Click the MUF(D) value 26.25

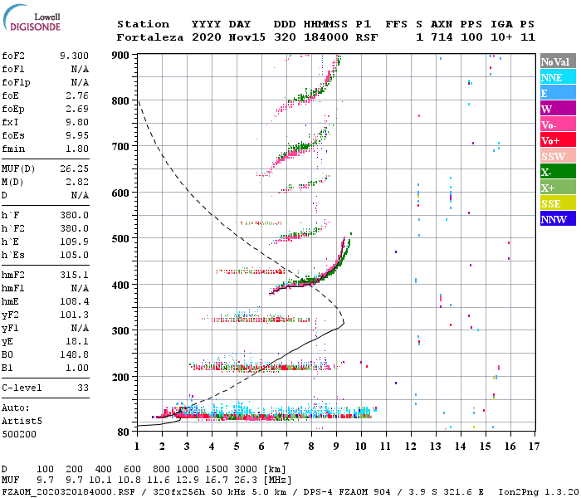[74, 169]
